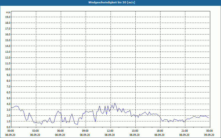
Task: Click the '13,0' wind speed label
Action: (8, 52)
